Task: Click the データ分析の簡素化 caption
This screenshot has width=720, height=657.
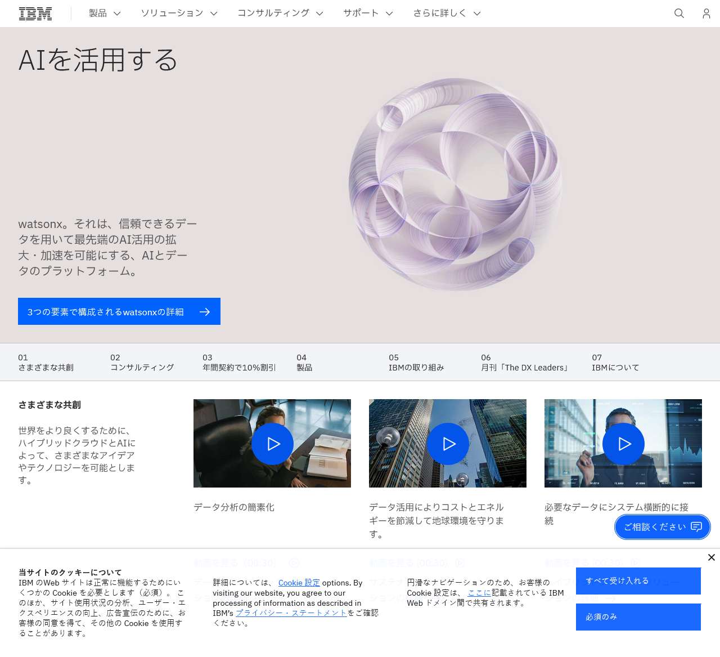Action: (234, 507)
